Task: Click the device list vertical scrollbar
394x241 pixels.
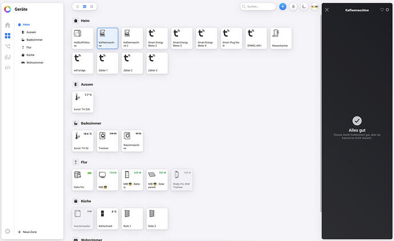Action: pyautogui.click(x=320, y=113)
